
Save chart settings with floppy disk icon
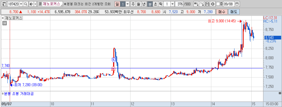pos(207,4)
